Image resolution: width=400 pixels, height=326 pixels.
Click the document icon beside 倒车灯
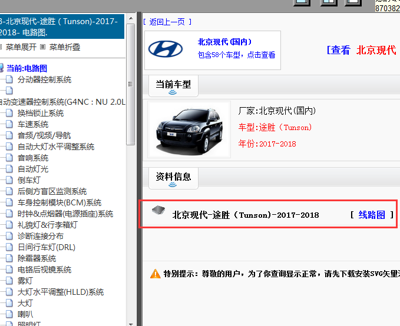click(9, 180)
